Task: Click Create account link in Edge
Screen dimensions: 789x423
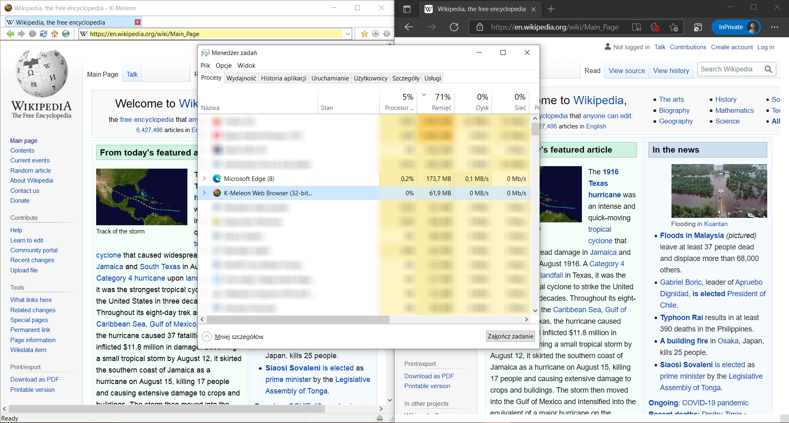Action: click(732, 47)
